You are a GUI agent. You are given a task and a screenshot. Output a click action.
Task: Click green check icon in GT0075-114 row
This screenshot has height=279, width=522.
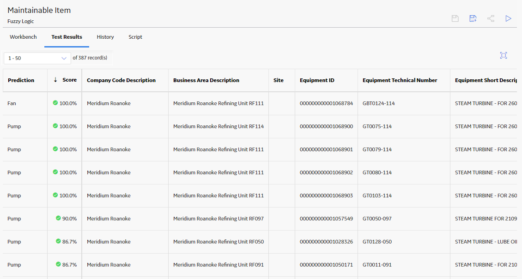(55, 126)
